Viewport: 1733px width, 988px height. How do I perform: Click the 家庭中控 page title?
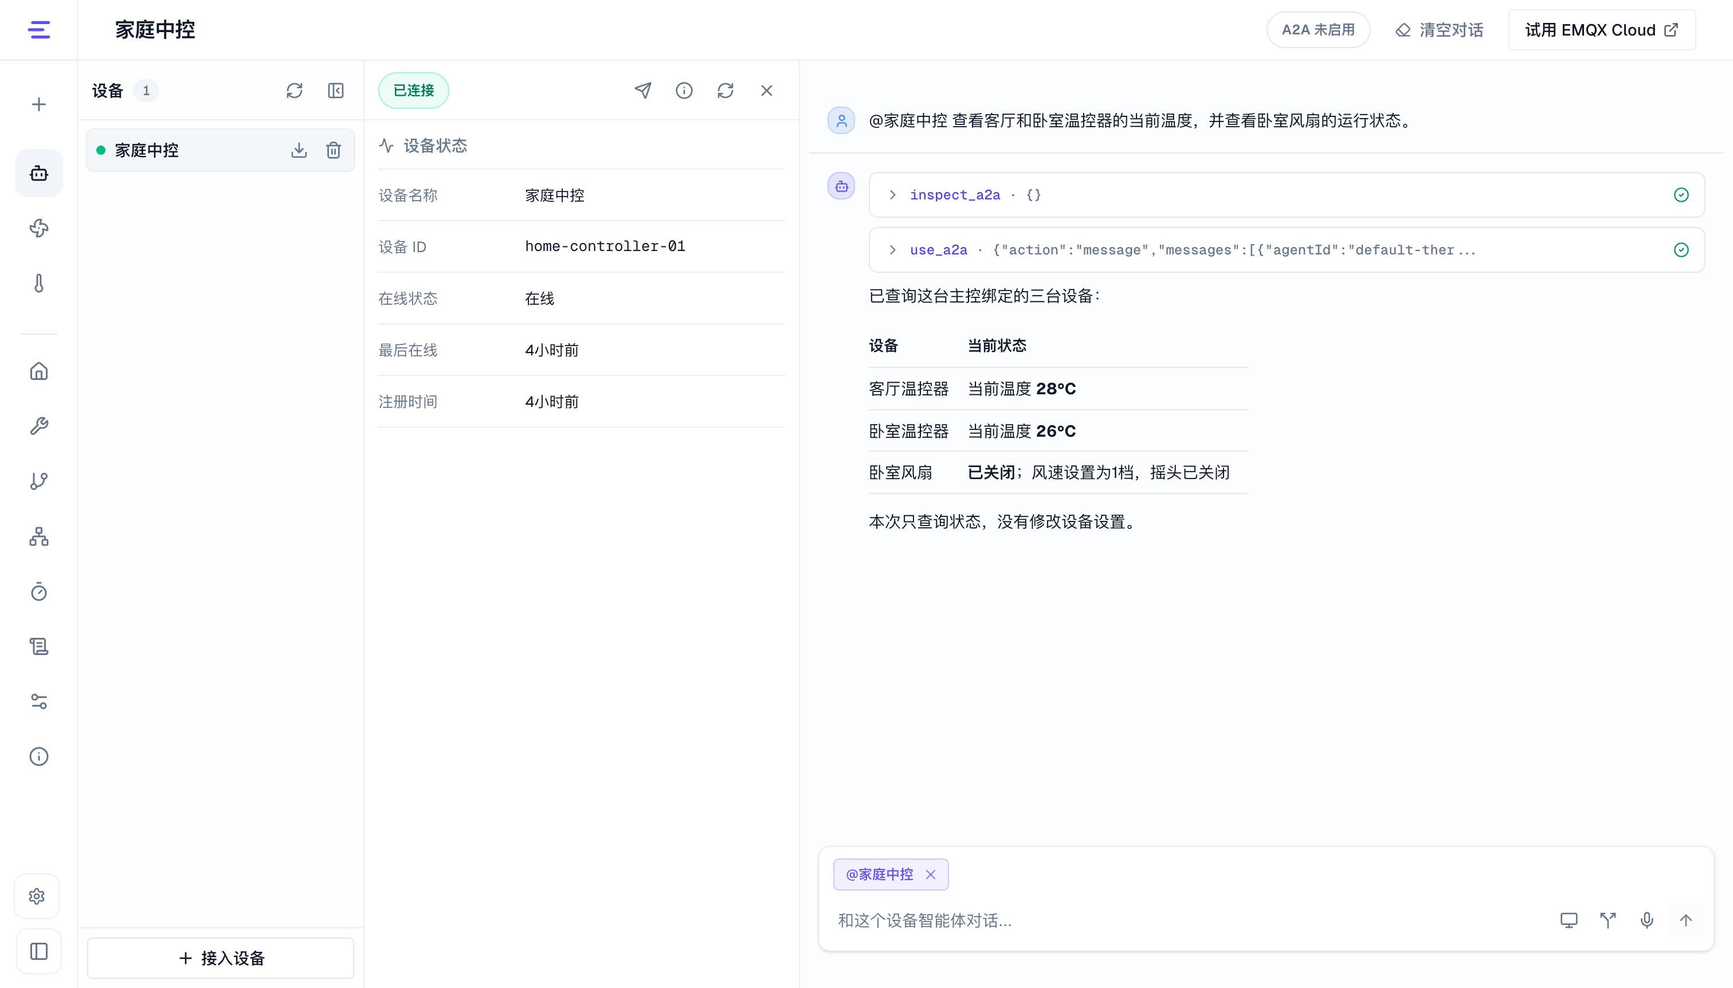coord(155,30)
